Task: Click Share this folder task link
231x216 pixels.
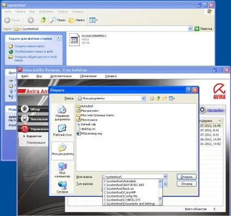Action: [35, 59]
